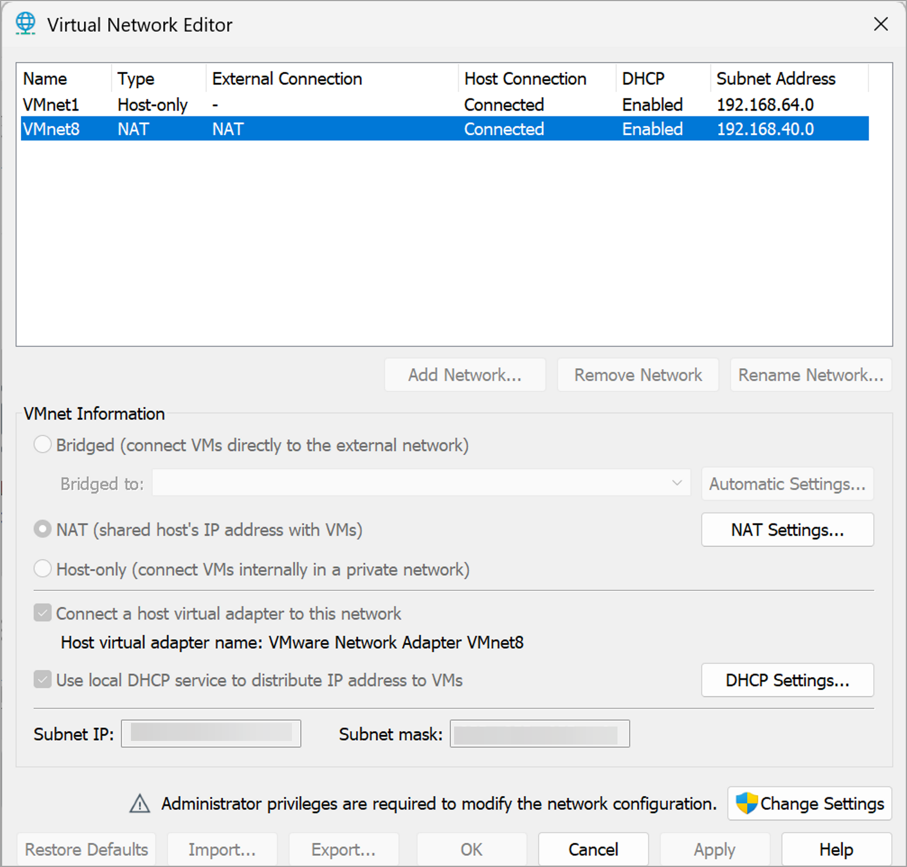Click the globe icon in the title bar
Viewport: 907px width, 867px height.
(25, 24)
